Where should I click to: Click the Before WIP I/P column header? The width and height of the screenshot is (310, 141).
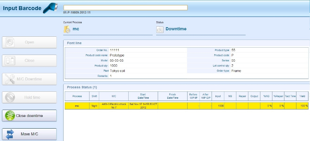pyautogui.click(x=193, y=96)
